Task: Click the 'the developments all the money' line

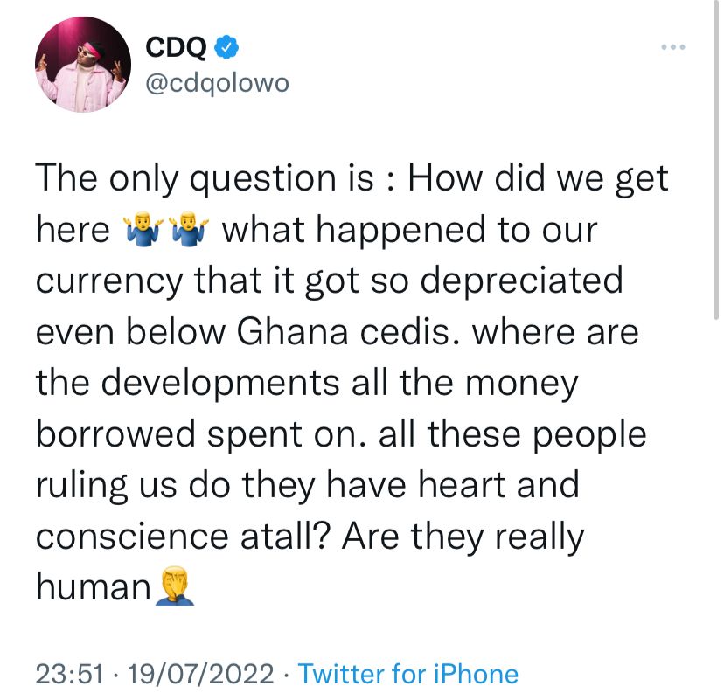Action: pyautogui.click(x=307, y=383)
